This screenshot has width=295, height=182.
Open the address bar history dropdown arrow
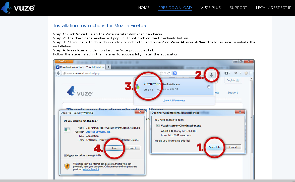click(165, 73)
